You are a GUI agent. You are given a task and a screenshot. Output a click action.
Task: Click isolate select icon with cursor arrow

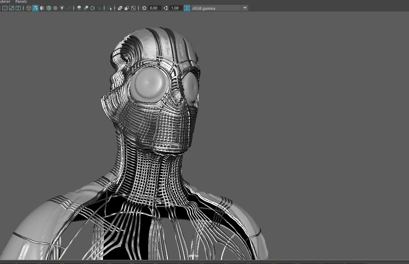(110, 8)
